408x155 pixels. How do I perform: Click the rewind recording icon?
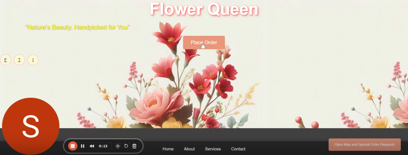tap(92, 146)
